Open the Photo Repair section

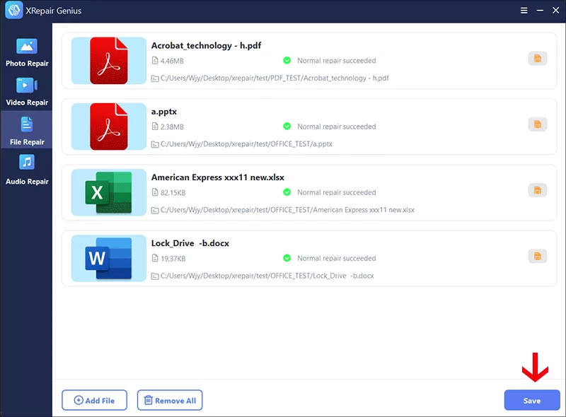(27, 53)
